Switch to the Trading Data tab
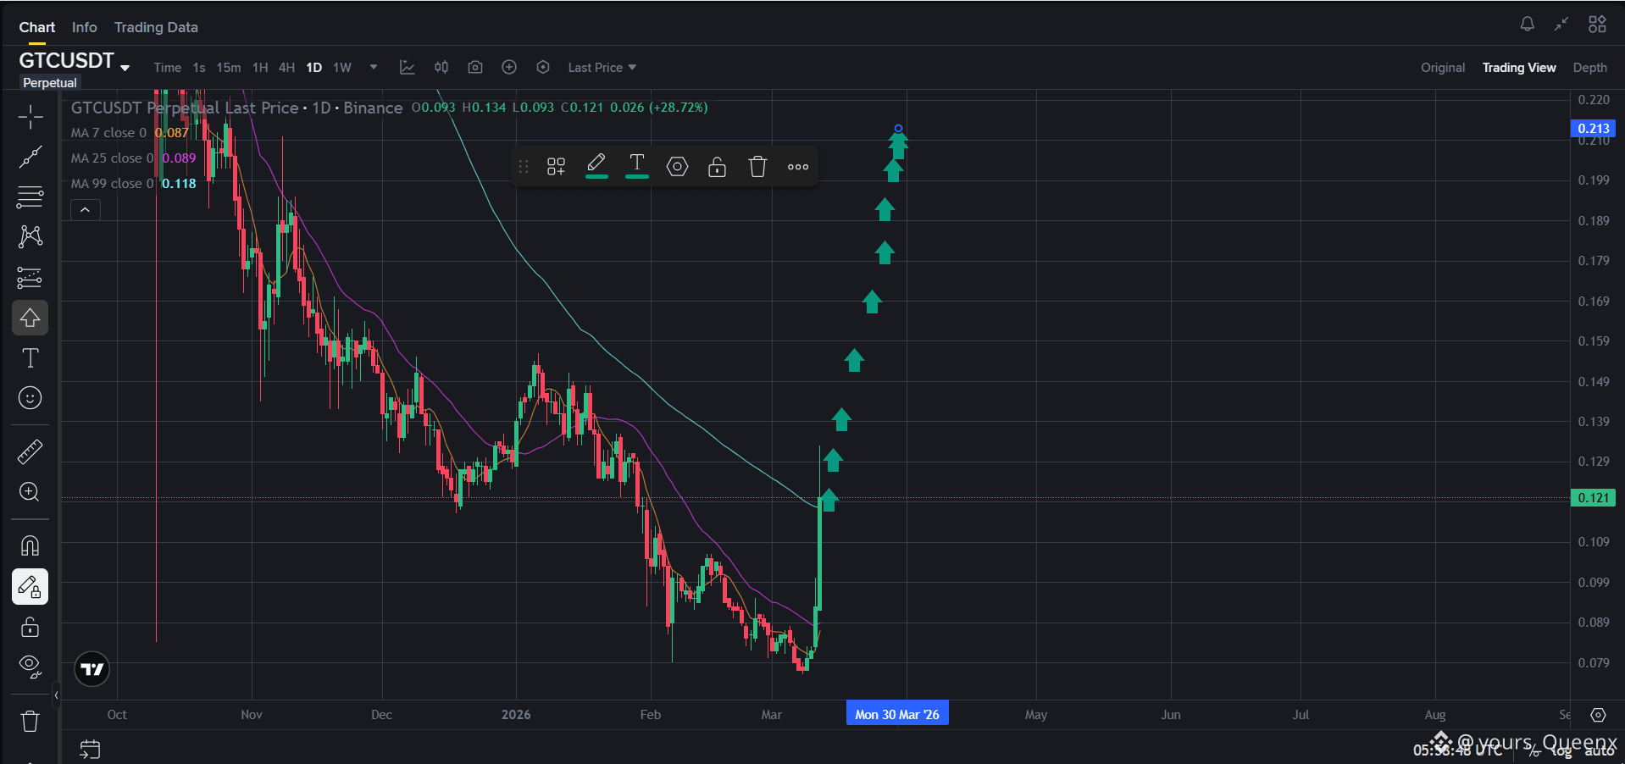1625x764 pixels. click(x=156, y=27)
